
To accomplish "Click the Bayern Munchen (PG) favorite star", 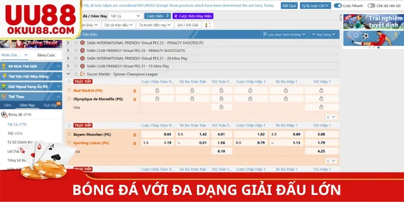I will 69,134.
